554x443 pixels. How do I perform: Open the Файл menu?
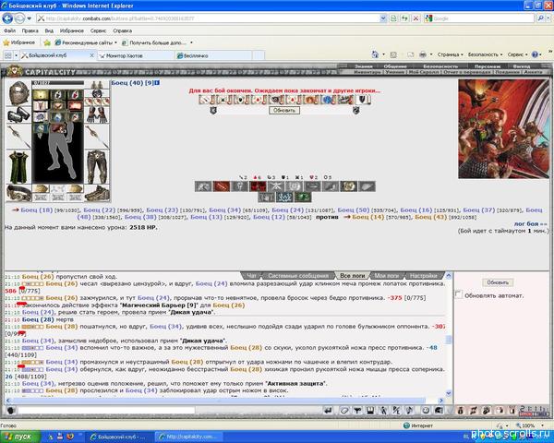pyautogui.click(x=9, y=30)
